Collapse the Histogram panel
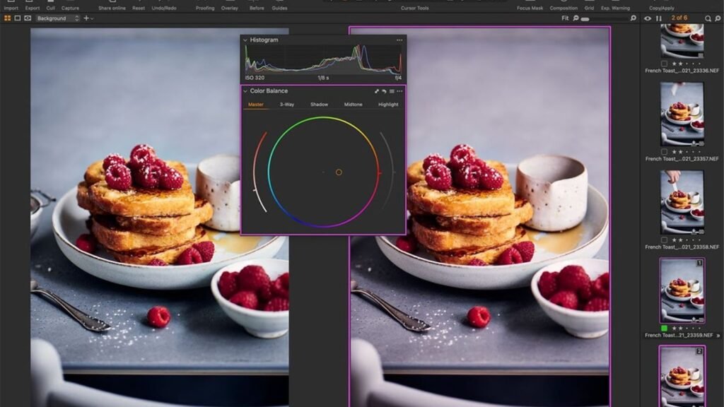Screen dimensions: 724x407 click(x=246, y=40)
